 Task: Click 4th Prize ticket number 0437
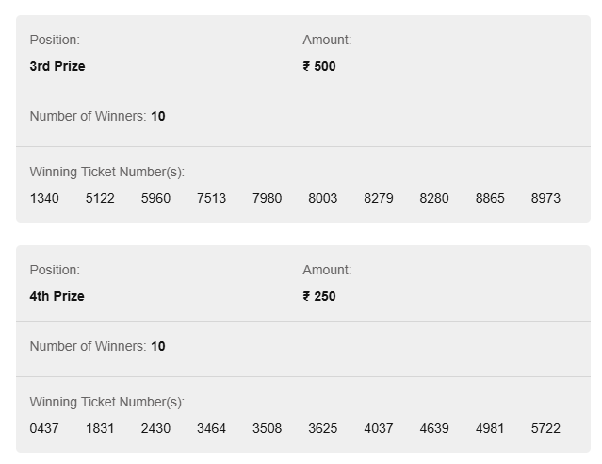(x=44, y=428)
